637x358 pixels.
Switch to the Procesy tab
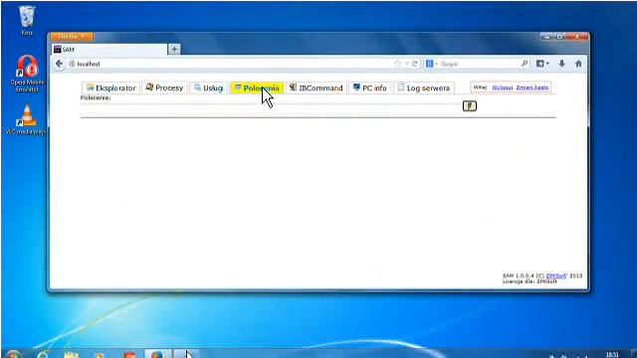tap(164, 88)
